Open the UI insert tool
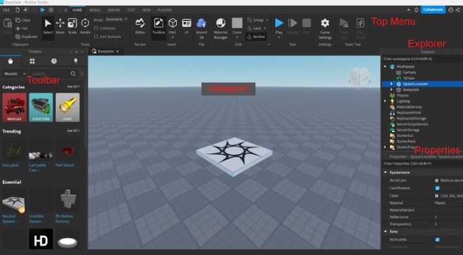This screenshot has height=255, width=463. point(186,27)
